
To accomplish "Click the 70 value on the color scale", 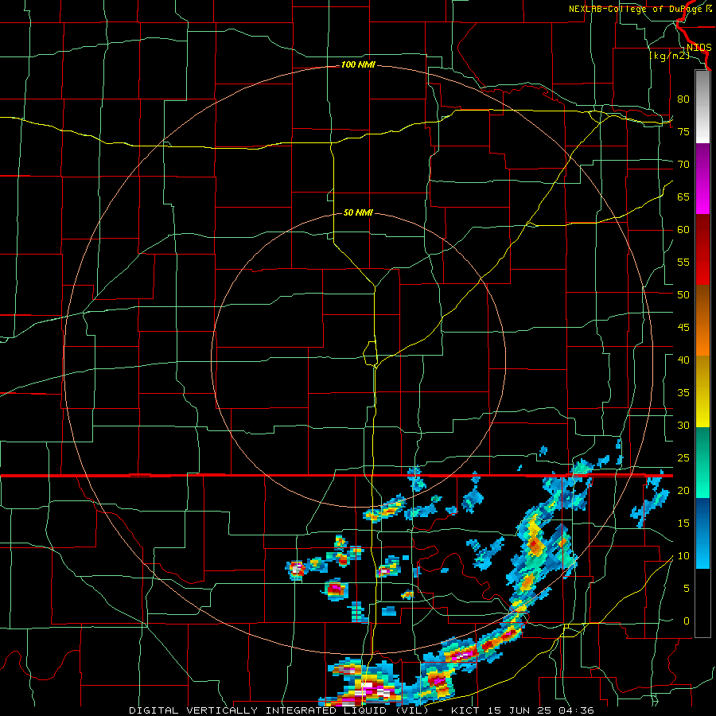I will tap(683, 165).
